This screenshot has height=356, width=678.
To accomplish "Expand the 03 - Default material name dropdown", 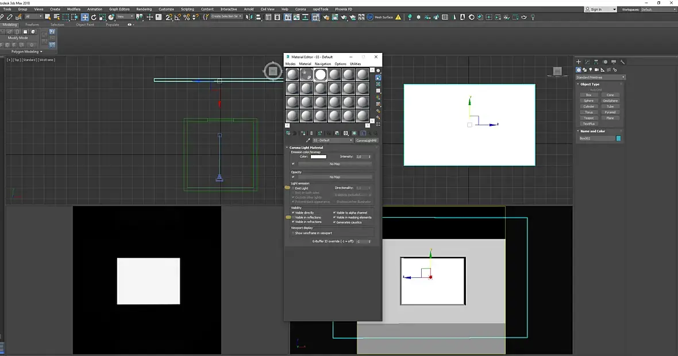I will pos(350,140).
